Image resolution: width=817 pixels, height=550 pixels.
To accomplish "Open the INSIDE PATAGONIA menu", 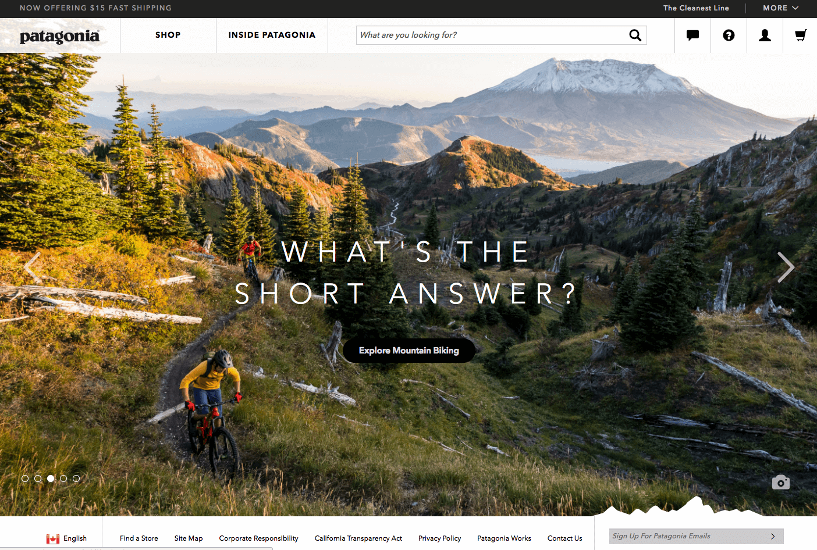I will pyautogui.click(x=272, y=35).
